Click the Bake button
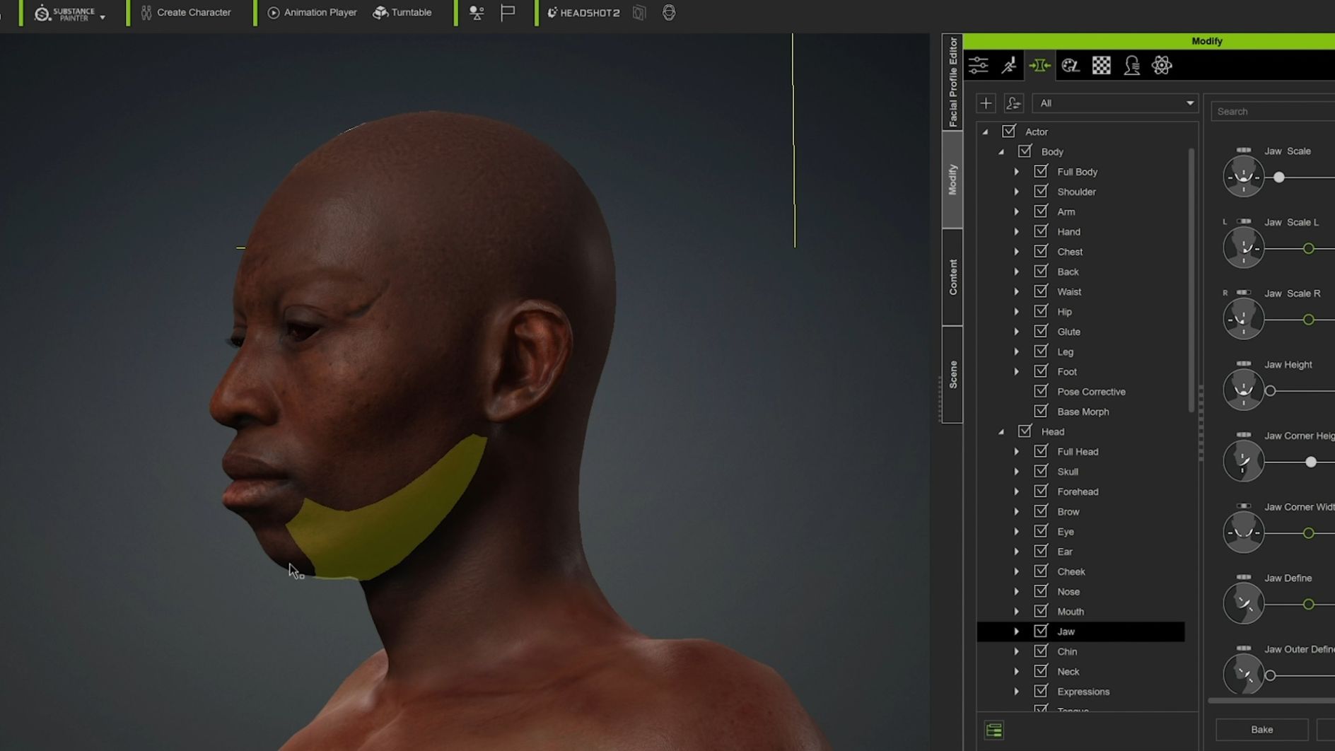Image resolution: width=1335 pixels, height=751 pixels. pyautogui.click(x=1261, y=729)
